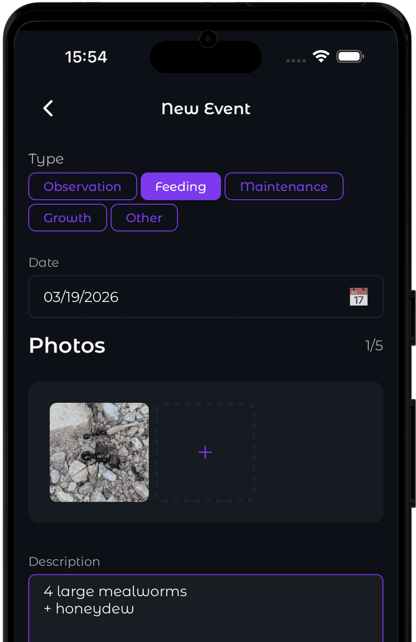Tap the Description label

[x=64, y=562]
